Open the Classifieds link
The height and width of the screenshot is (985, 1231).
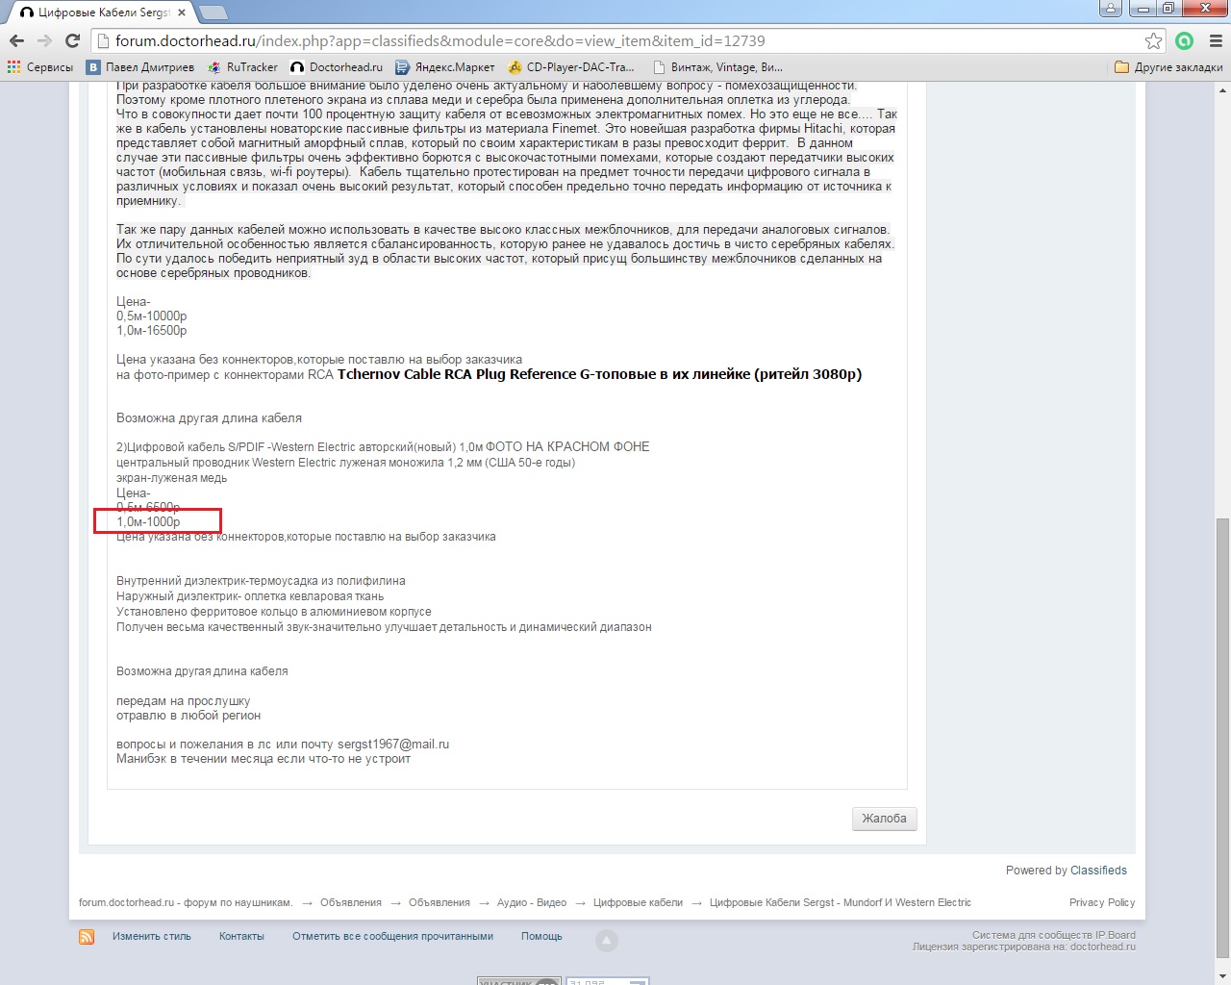1098,871
